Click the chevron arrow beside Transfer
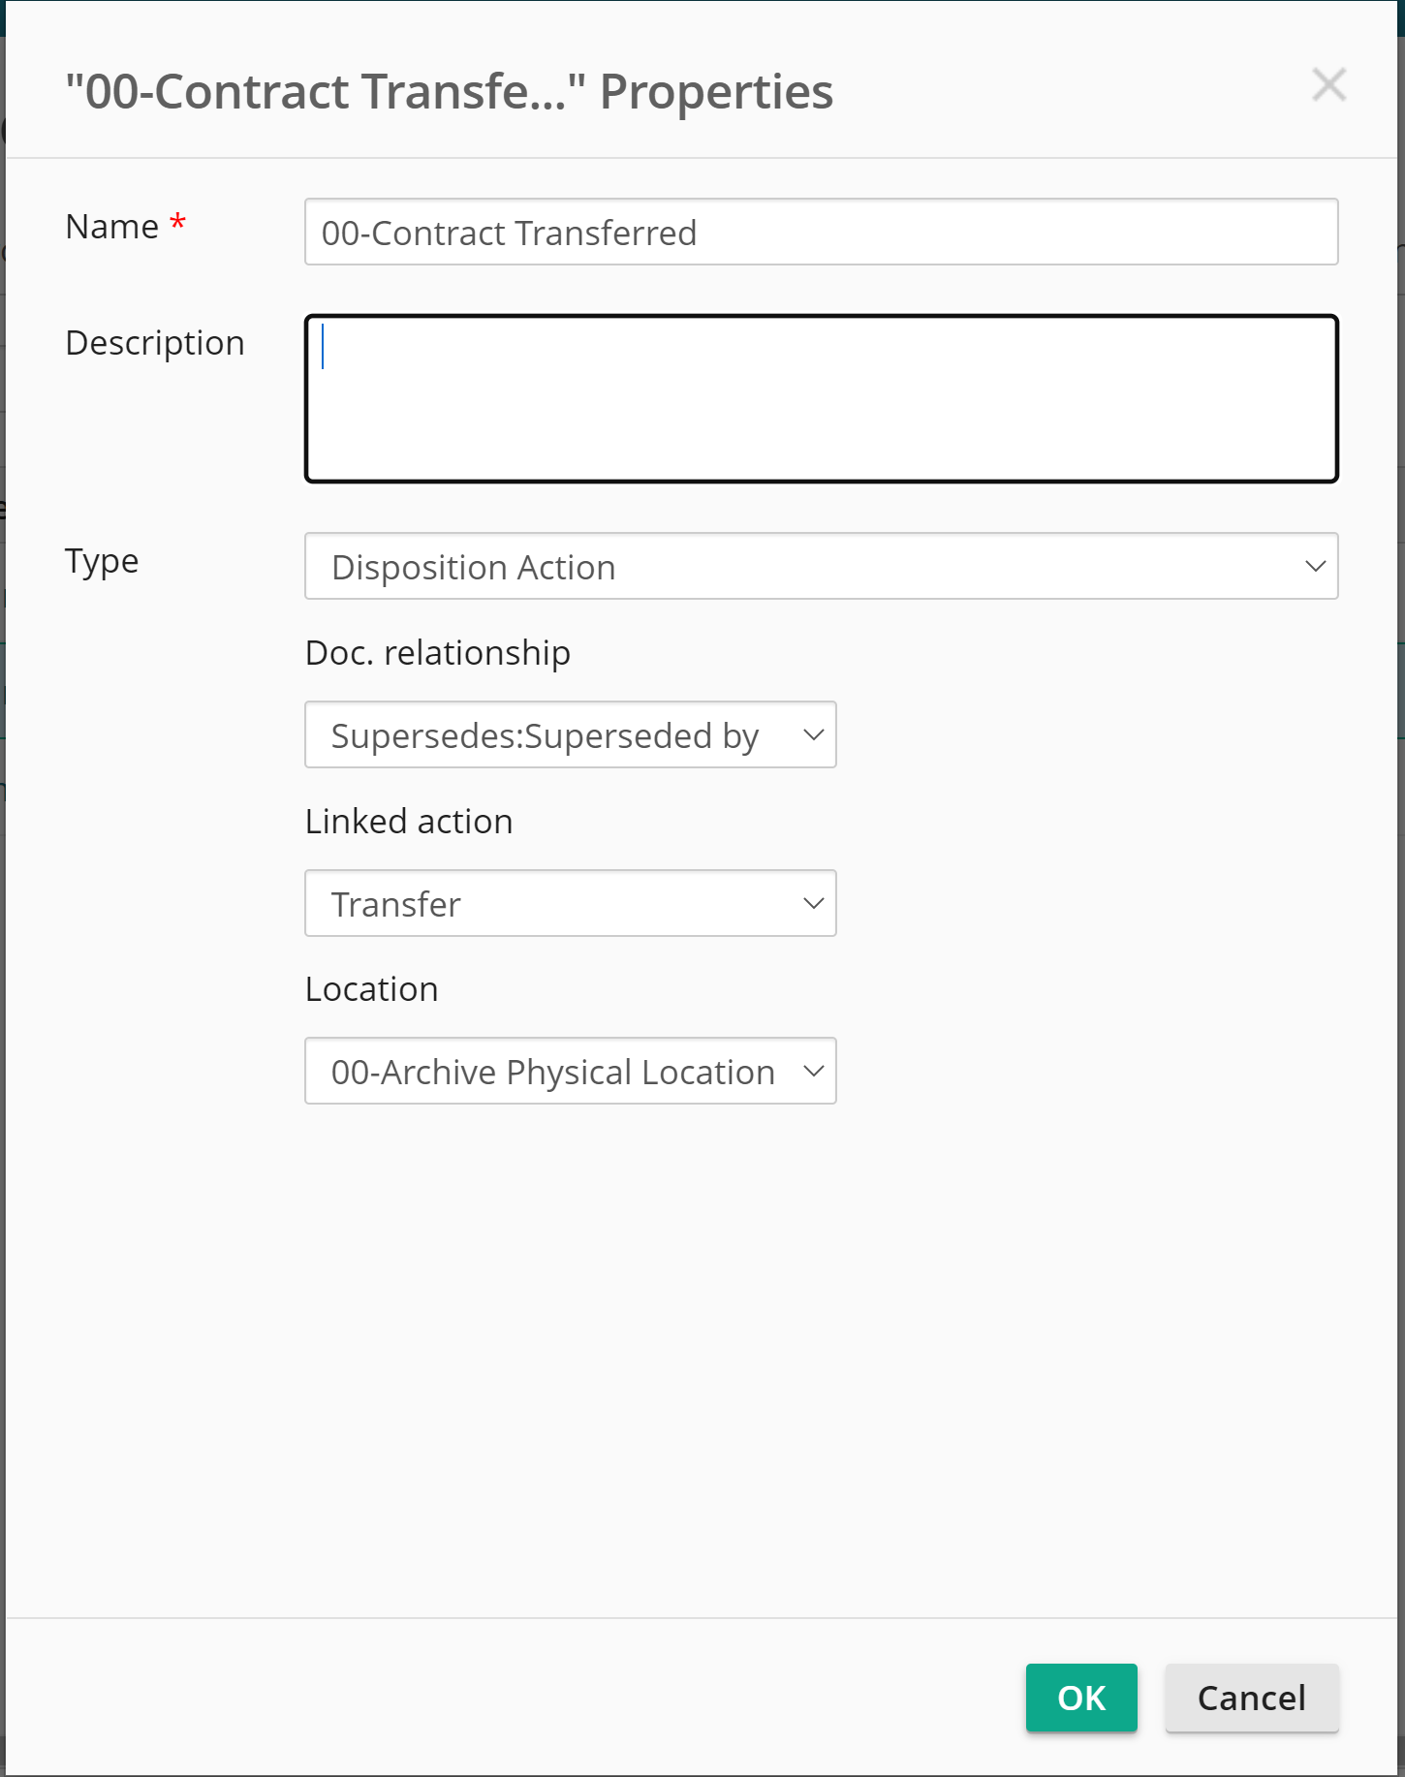This screenshot has width=1405, height=1777. tap(814, 904)
